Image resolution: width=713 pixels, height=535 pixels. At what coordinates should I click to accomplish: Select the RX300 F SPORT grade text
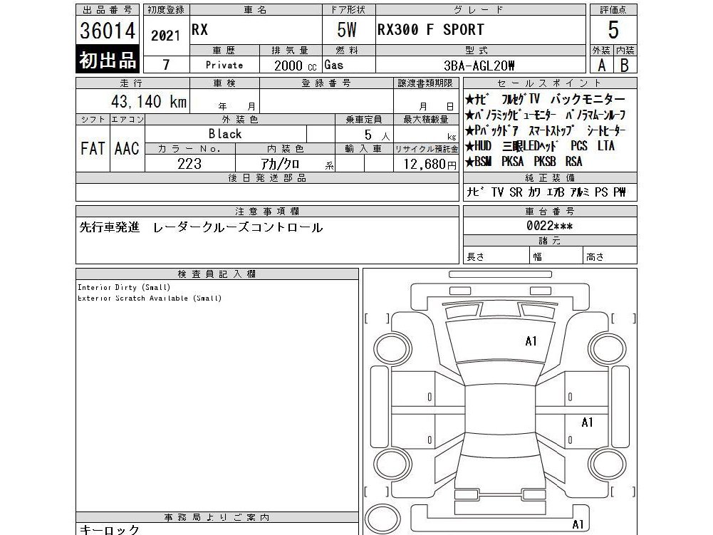431,30
